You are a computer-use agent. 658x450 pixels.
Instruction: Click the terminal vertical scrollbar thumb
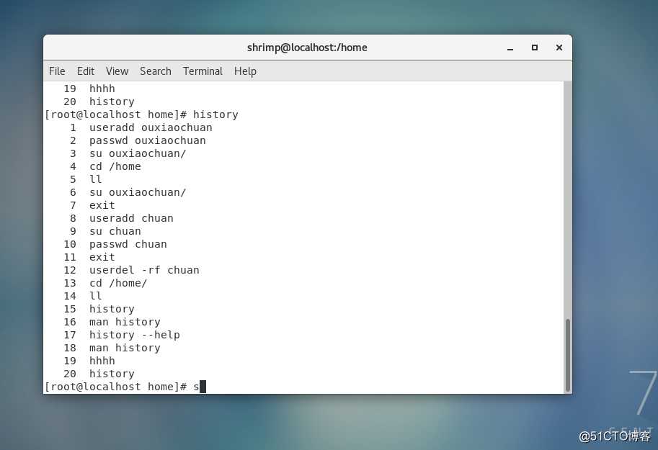(568, 355)
